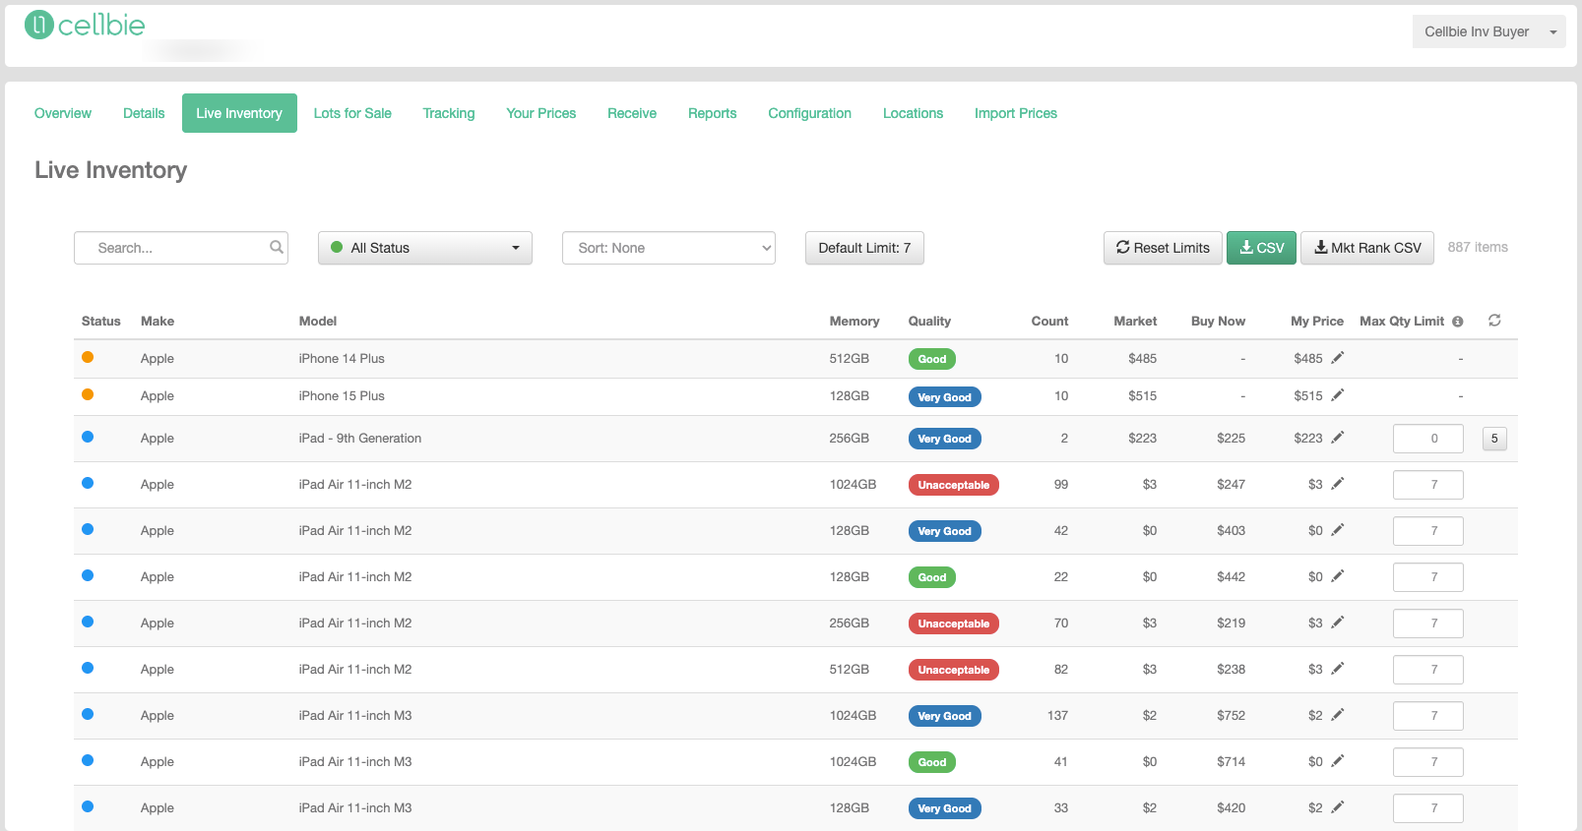Image resolution: width=1582 pixels, height=831 pixels.
Task: Edit price pencil for iPad Air M2 512GB
Action: pyautogui.click(x=1337, y=669)
